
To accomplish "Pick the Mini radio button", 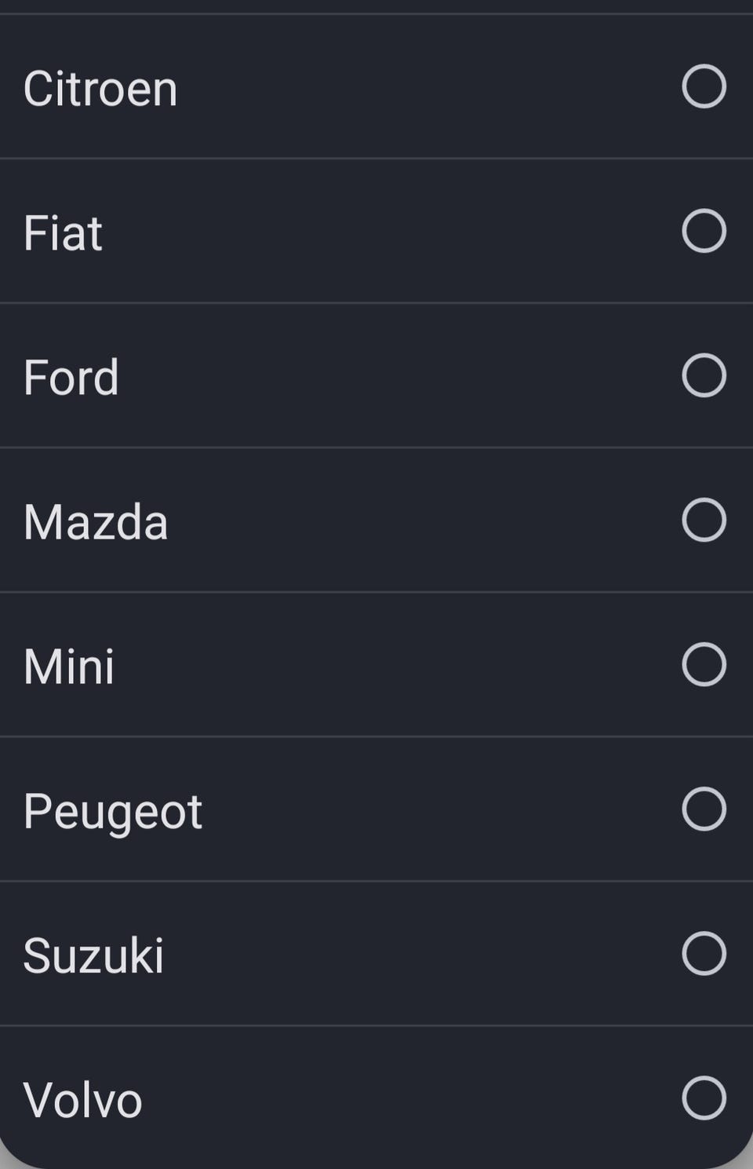I will click(704, 664).
